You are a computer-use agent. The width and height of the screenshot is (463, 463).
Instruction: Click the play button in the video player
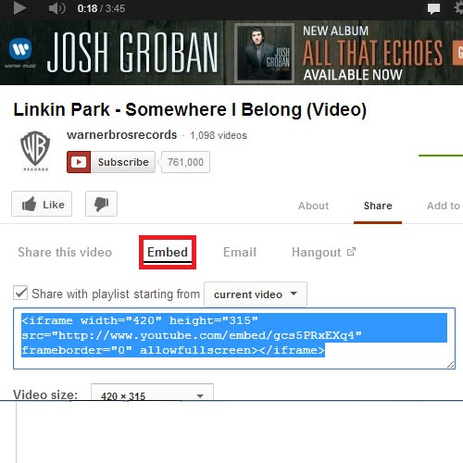(19, 8)
